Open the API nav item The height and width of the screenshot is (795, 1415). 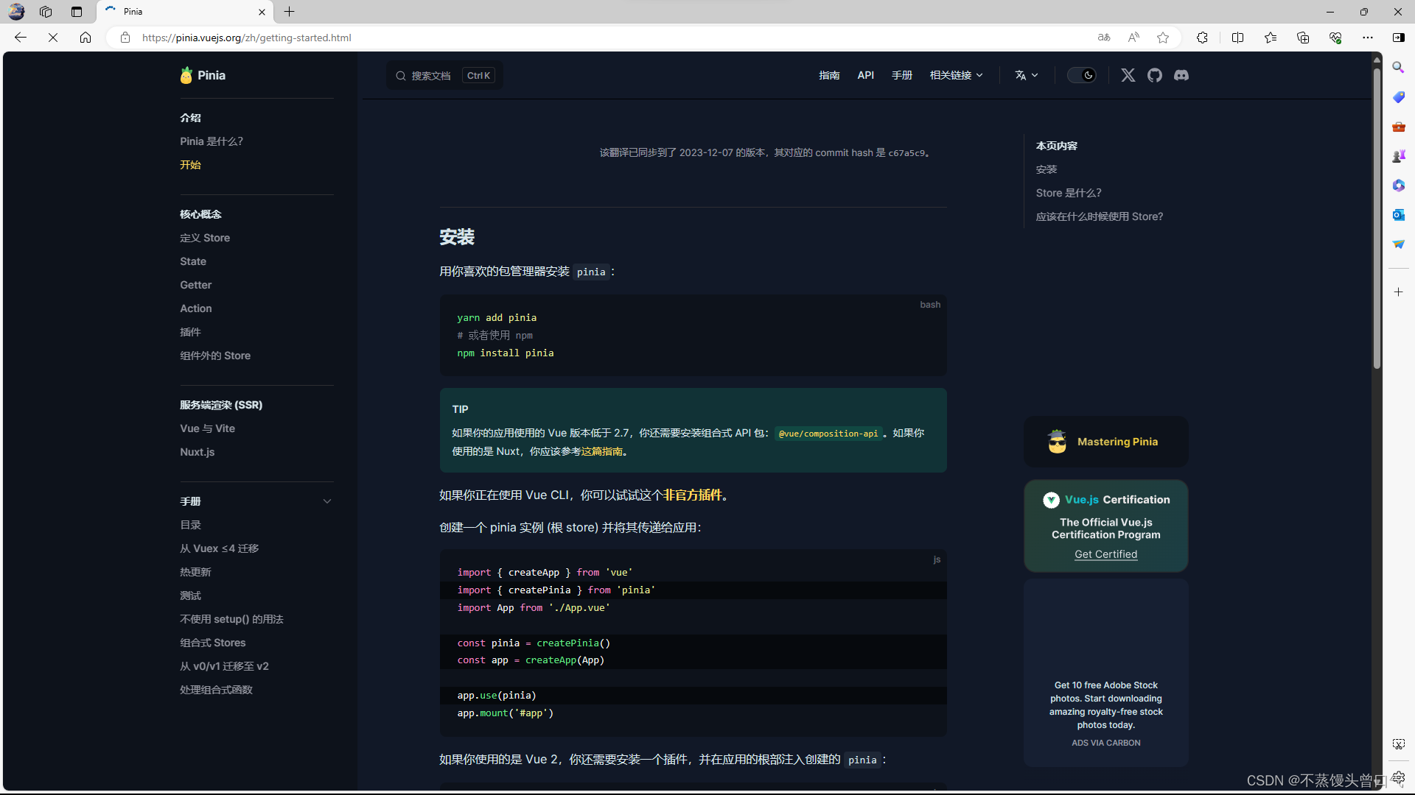point(865,75)
